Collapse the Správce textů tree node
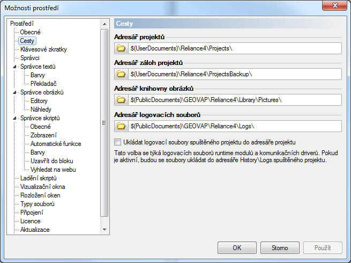 pyautogui.click(x=14, y=67)
